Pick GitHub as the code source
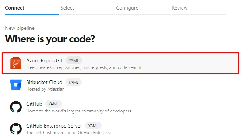 point(123,107)
